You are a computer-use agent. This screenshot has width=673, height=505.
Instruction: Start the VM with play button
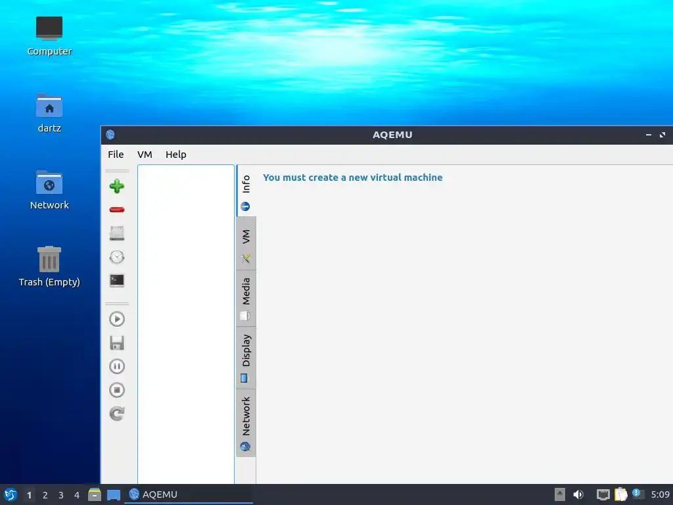[117, 319]
